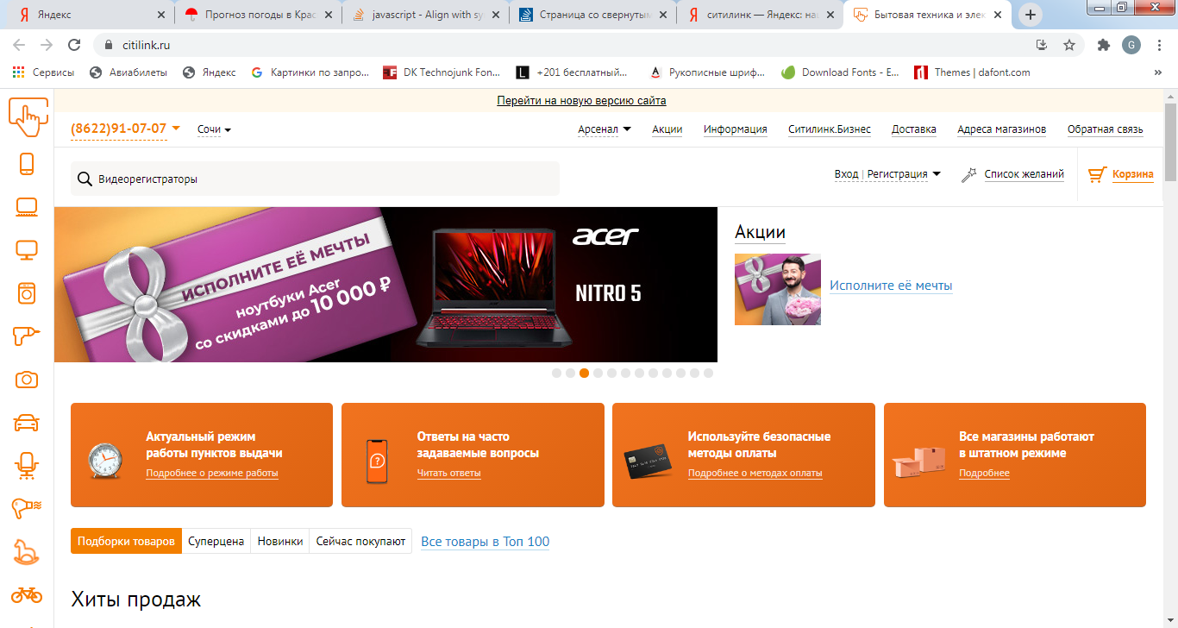Open Доставка in top menu
Screen dimensions: 1178x628
click(x=914, y=129)
